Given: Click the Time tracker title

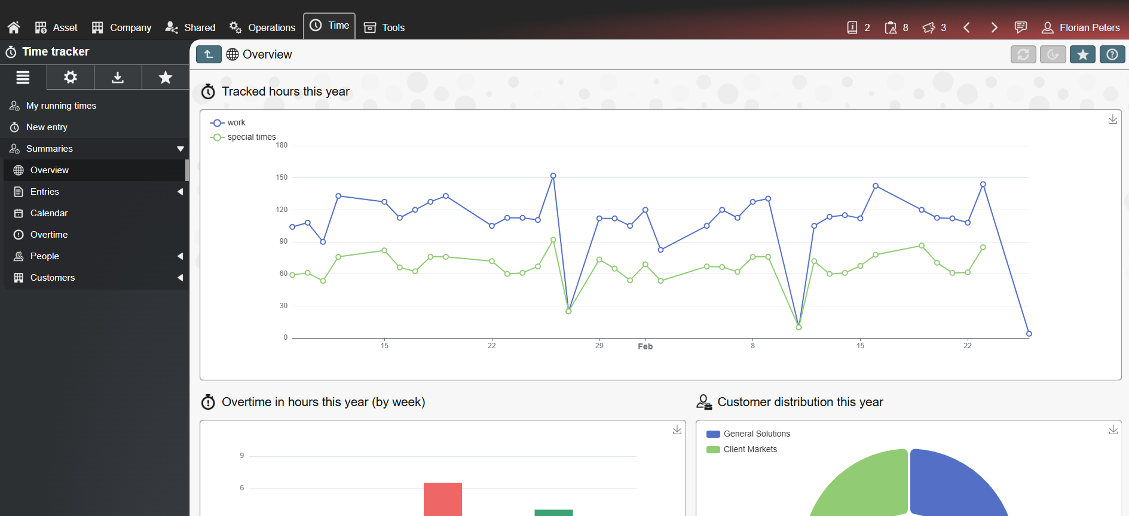Looking at the screenshot, I should point(56,52).
